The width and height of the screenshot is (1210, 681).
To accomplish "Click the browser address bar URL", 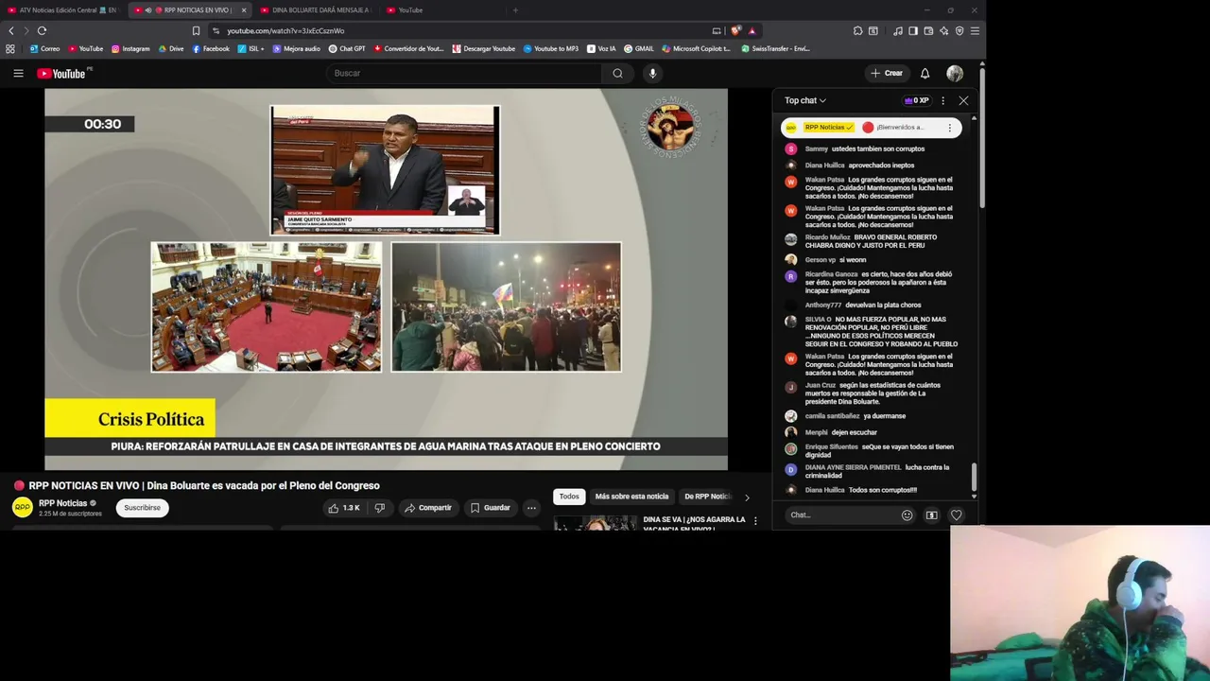I will pyautogui.click(x=285, y=30).
